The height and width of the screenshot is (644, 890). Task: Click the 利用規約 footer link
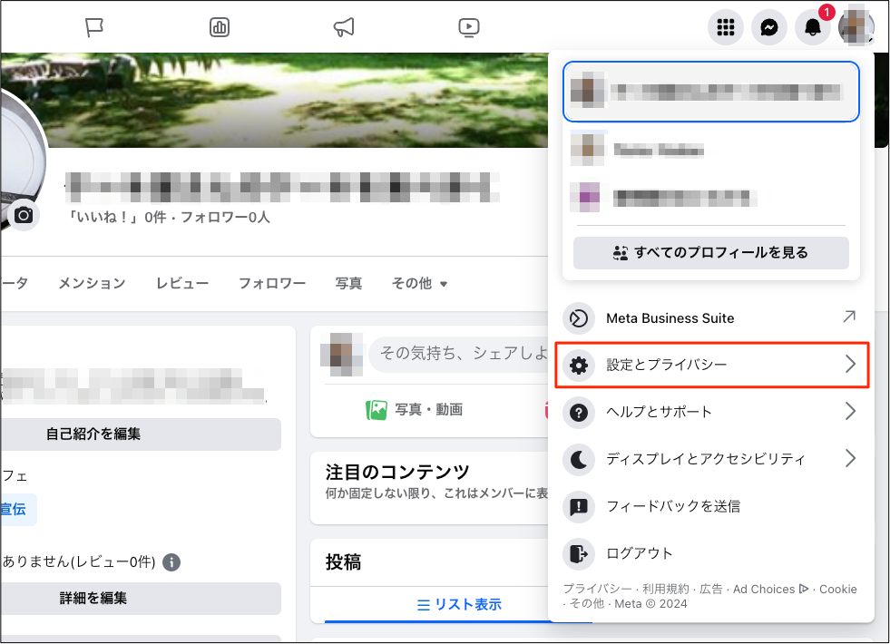coord(666,589)
